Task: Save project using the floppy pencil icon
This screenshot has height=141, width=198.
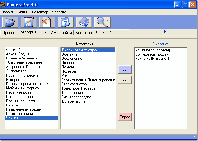Action: click(29, 22)
